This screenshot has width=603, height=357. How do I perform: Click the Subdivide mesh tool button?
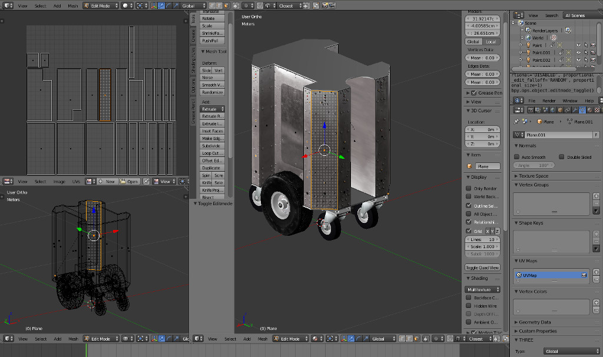click(212, 146)
